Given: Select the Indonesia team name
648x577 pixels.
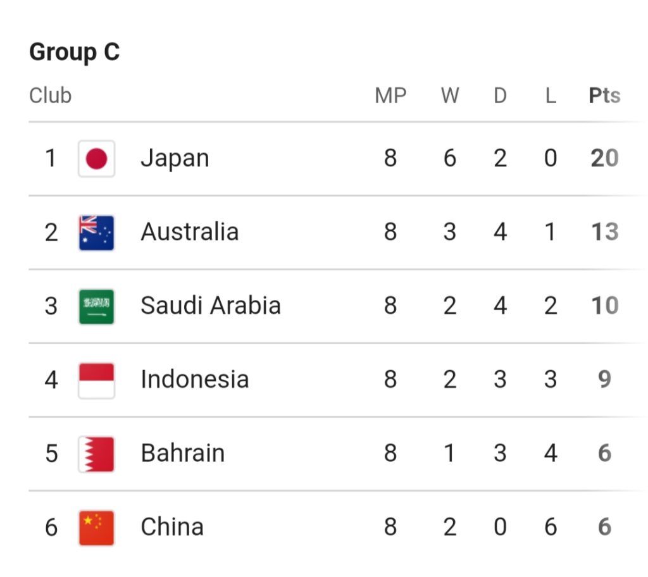Looking at the screenshot, I should tap(194, 380).
